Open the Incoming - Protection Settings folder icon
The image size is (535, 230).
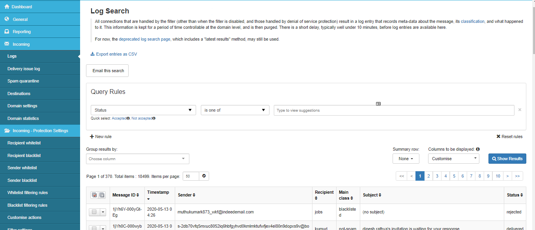point(8,131)
